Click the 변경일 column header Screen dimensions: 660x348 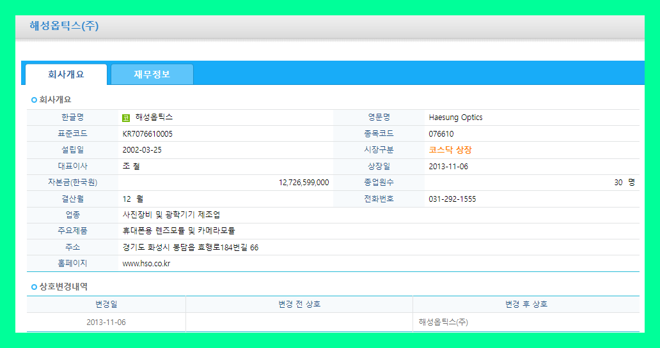tap(106, 305)
